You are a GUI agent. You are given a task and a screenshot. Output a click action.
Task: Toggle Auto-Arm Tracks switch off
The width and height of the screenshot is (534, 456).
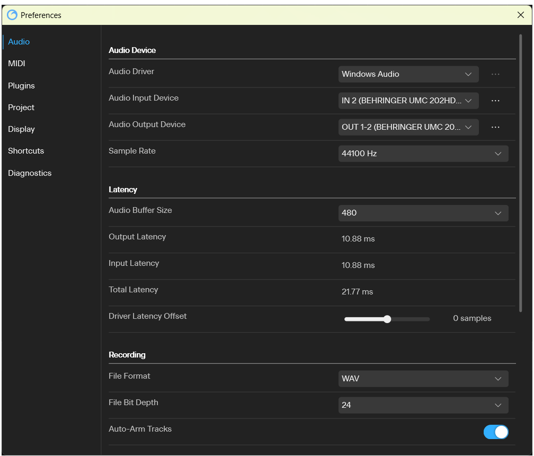495,432
